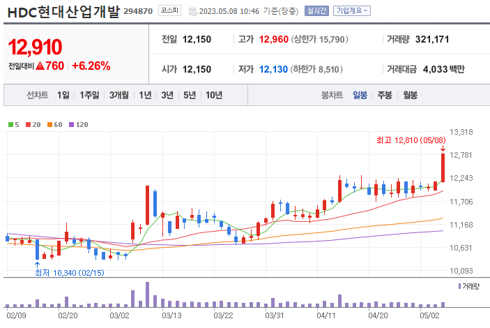Image resolution: width=490 pixels, height=328 pixels.
Task: Click the 봉차트 section label
Action: coord(332,95)
